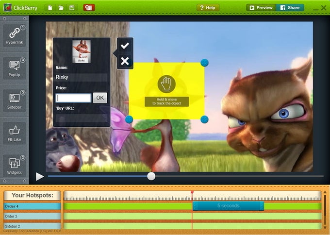Viewport: 330px width, 235px height.
Task: Click the timeline ruler
Action: 192,196
